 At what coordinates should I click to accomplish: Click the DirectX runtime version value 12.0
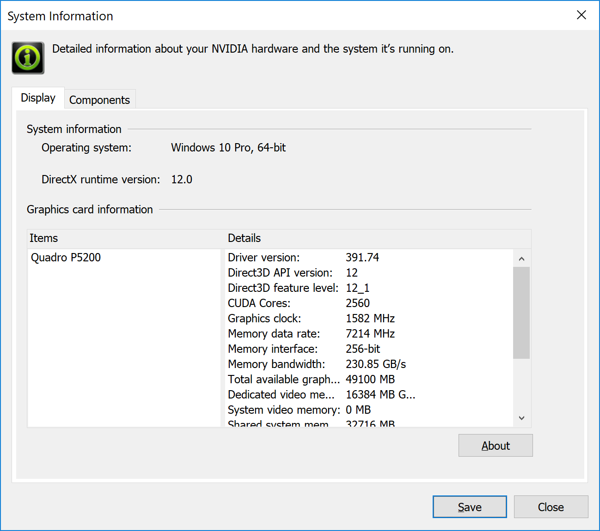[x=182, y=180]
